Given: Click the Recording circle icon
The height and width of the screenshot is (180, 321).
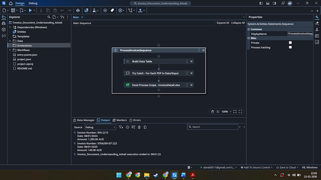Looking at the screenshot, I should click(105, 10).
